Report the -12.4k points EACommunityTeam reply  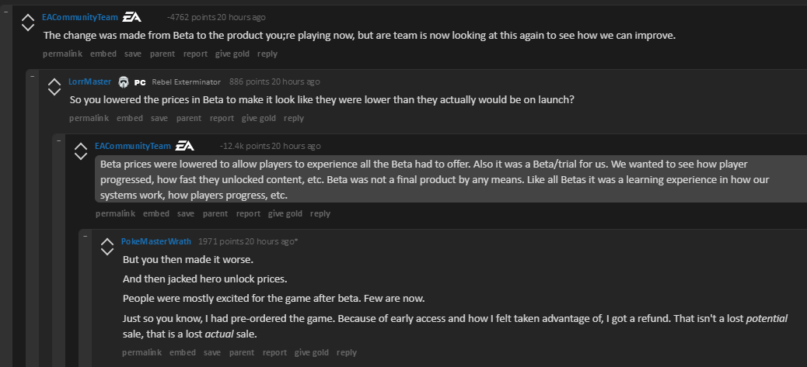click(248, 213)
